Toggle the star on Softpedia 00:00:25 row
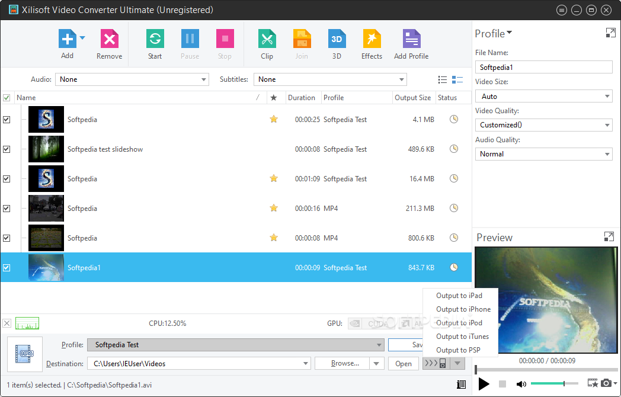621x397 pixels. (274, 119)
